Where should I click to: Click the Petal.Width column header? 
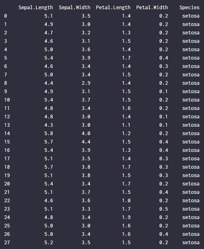click(x=152, y=8)
